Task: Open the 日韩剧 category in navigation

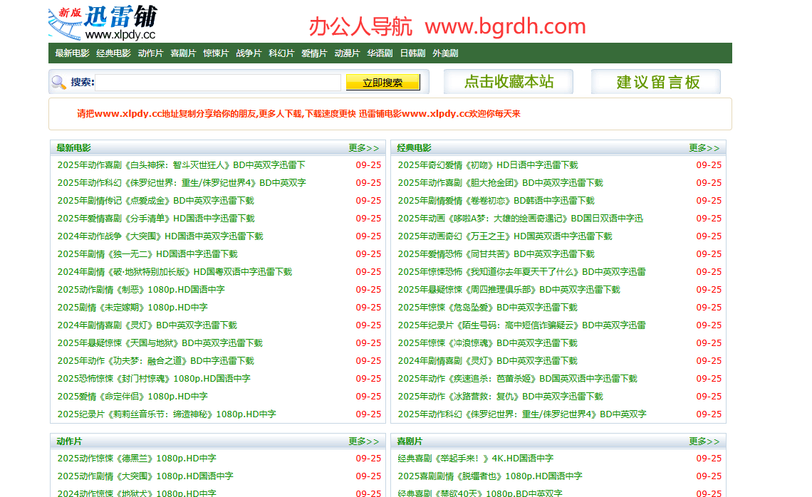Action: click(x=410, y=53)
